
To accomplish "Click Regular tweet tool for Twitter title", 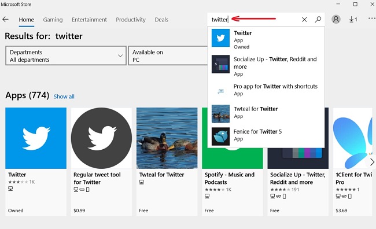I will click(x=97, y=179).
